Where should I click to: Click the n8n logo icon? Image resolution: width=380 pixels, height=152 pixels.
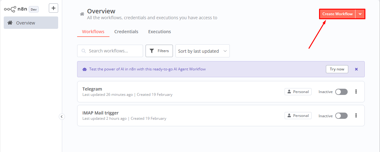(x=10, y=9)
